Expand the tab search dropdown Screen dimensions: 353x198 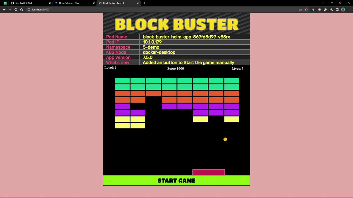(x=323, y=3)
